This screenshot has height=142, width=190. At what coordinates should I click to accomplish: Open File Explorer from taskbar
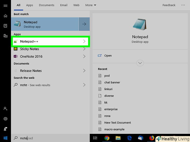(x=118, y=138)
